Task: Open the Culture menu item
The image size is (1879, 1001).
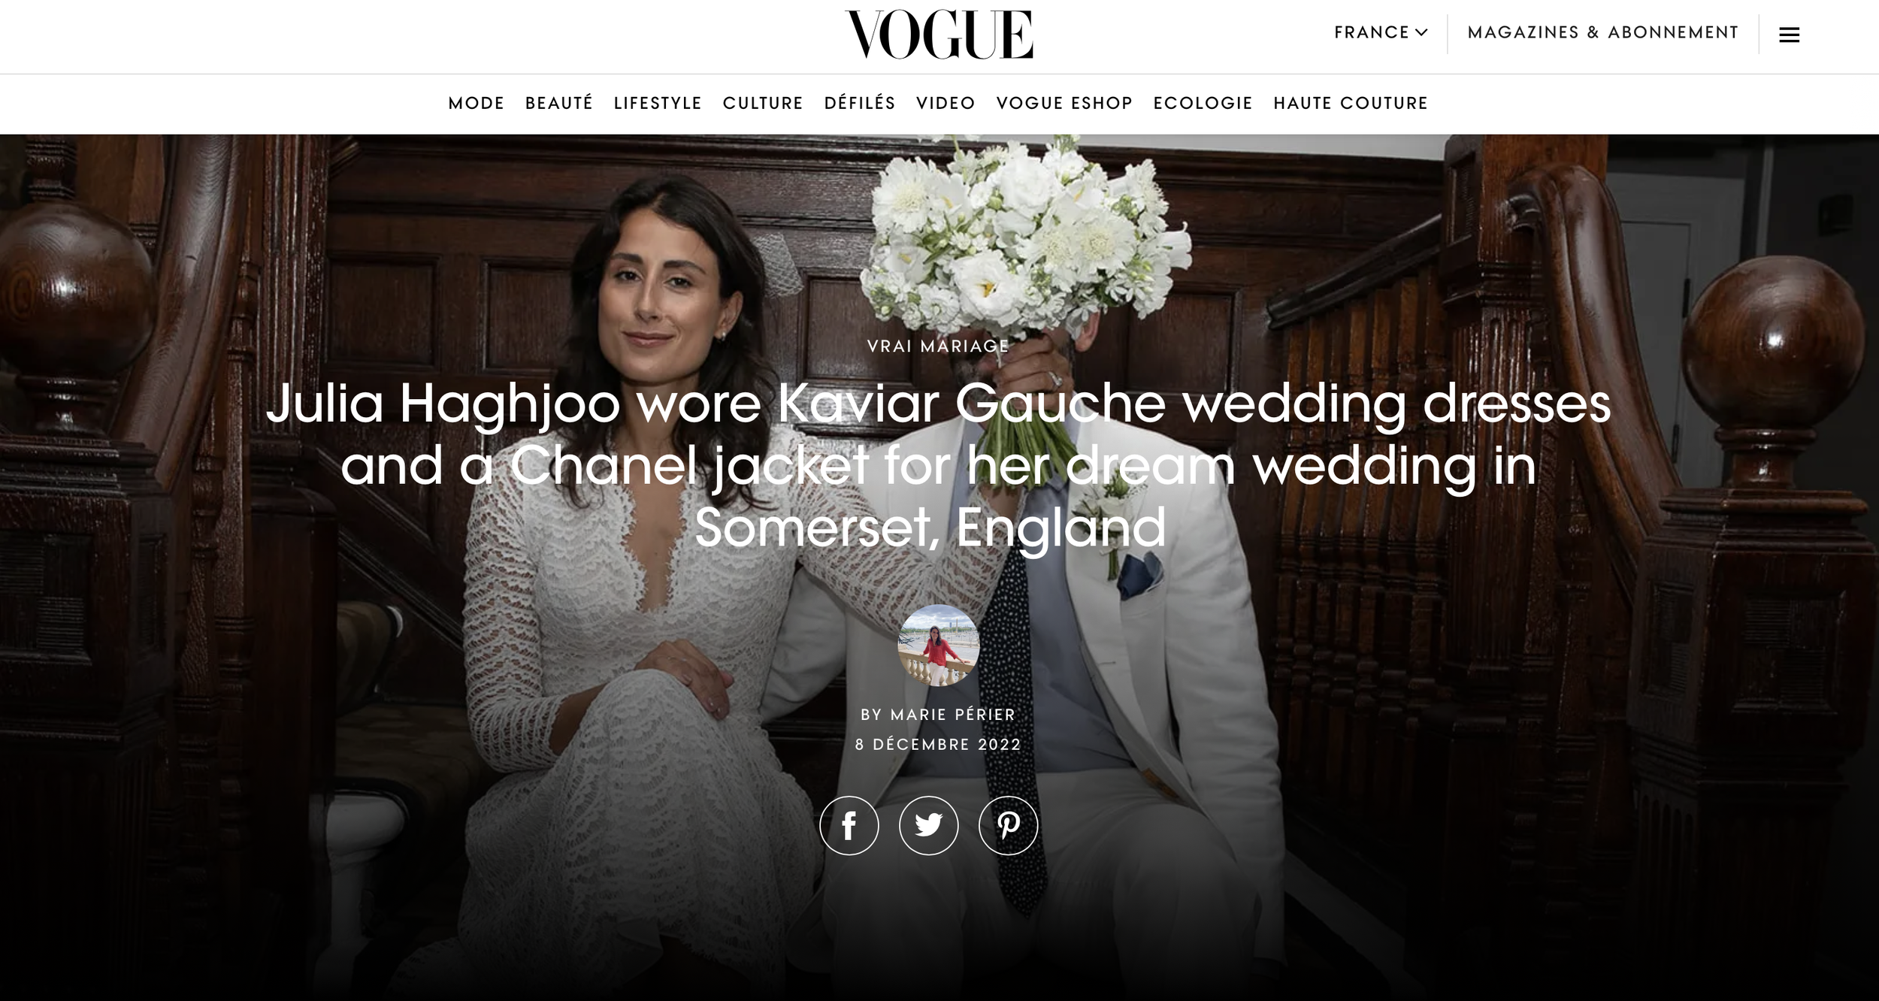Action: tap(763, 103)
